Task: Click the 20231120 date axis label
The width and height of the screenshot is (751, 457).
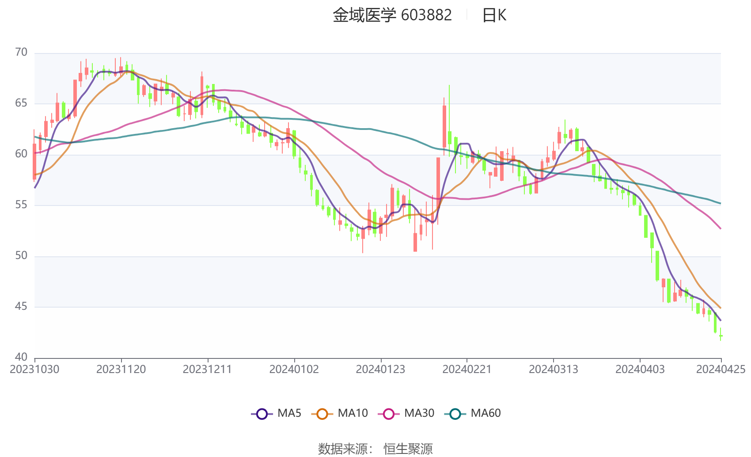Action: (121, 369)
